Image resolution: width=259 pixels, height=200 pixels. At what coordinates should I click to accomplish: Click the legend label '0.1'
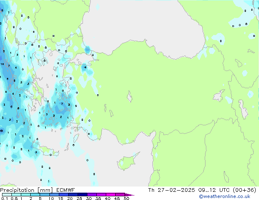[4, 198]
